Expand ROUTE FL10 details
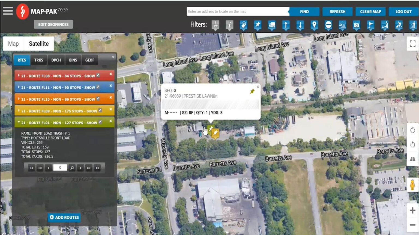The image size is (419, 235). click(18, 99)
